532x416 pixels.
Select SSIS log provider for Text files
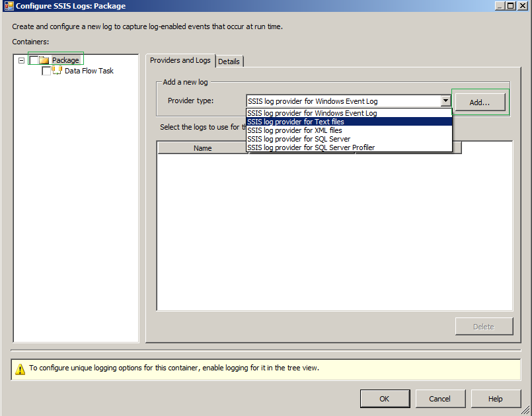click(349, 122)
